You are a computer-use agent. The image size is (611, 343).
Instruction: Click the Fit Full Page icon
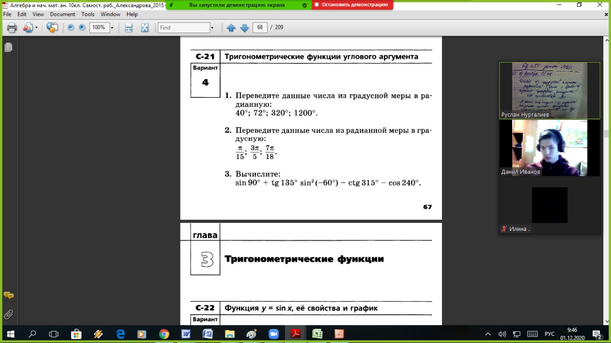(145, 28)
